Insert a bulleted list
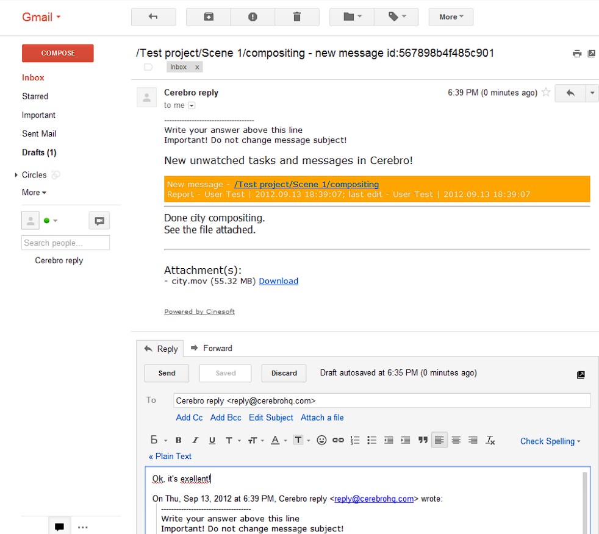 (371, 440)
